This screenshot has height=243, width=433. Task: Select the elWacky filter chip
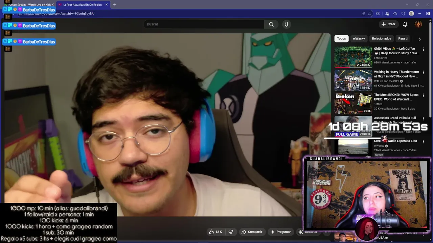click(x=359, y=38)
